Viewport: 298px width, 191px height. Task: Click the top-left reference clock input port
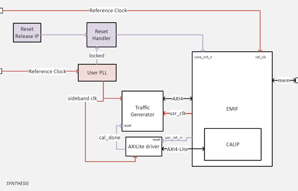pyautogui.click(x=1, y=11)
